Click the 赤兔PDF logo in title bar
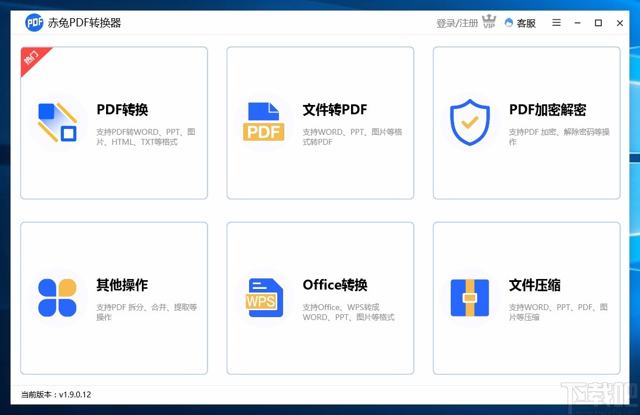 34,22
